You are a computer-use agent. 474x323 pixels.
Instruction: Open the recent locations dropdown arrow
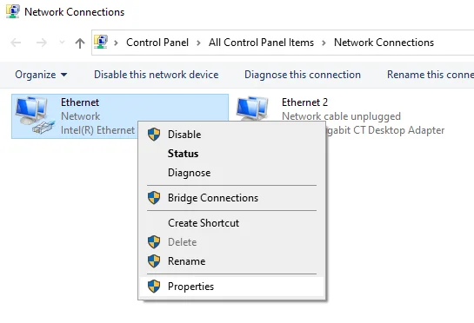(62, 43)
